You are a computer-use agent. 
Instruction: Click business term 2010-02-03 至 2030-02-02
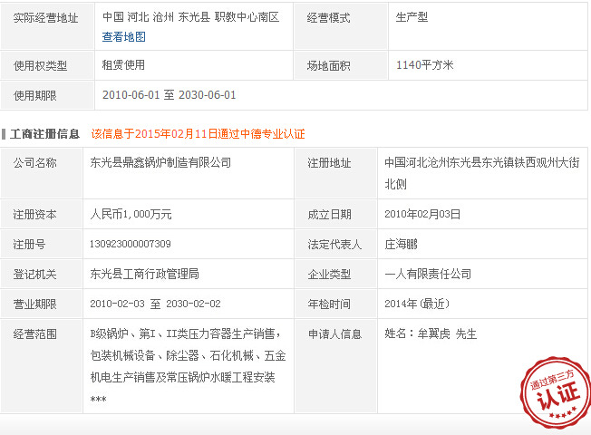[x=155, y=304]
